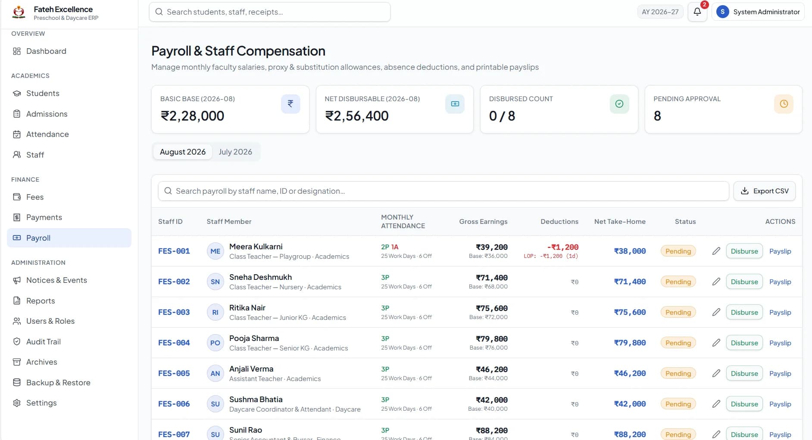Image resolution: width=812 pixels, height=440 pixels.
Task: Click the PO avatar for Pooja Sharma
Action: click(215, 343)
